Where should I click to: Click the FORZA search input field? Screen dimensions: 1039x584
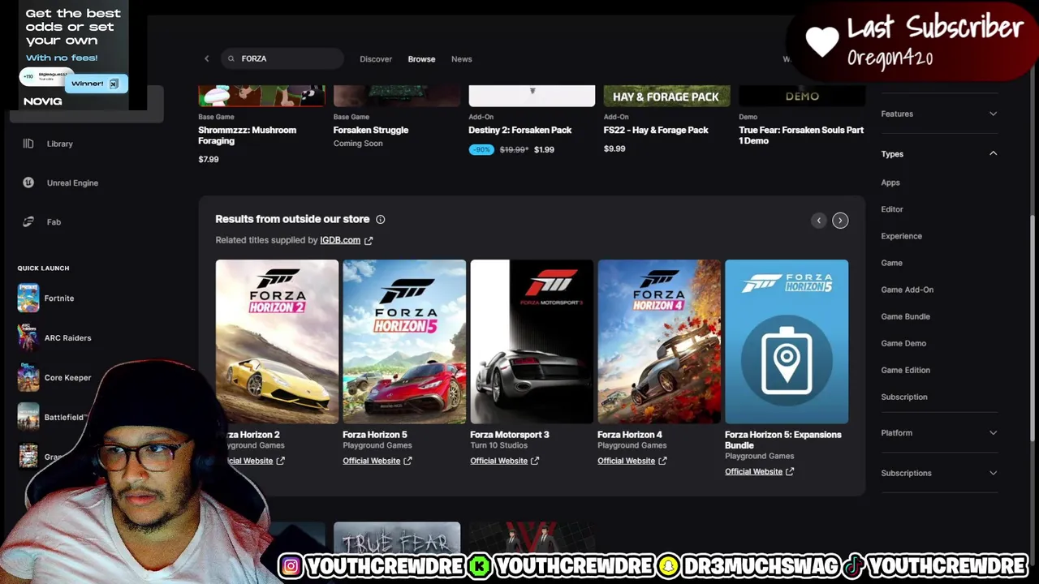pyautogui.click(x=284, y=58)
